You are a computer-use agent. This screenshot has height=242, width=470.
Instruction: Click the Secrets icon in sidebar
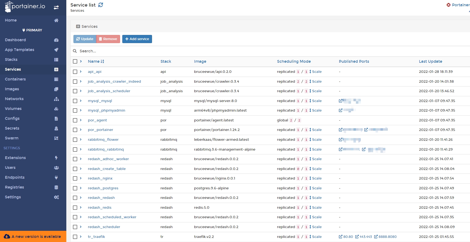(x=56, y=129)
